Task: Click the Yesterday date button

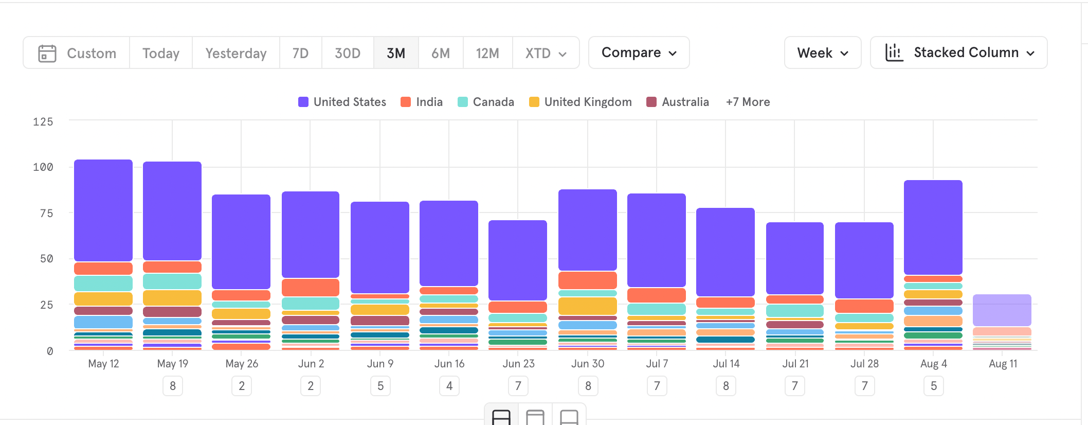Action: (x=236, y=53)
